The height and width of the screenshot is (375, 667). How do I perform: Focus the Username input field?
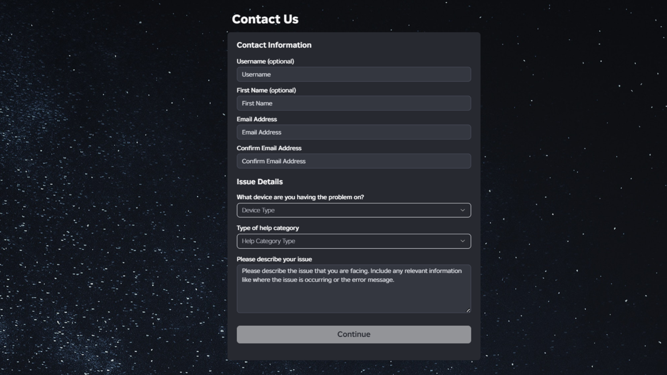pyautogui.click(x=353, y=74)
